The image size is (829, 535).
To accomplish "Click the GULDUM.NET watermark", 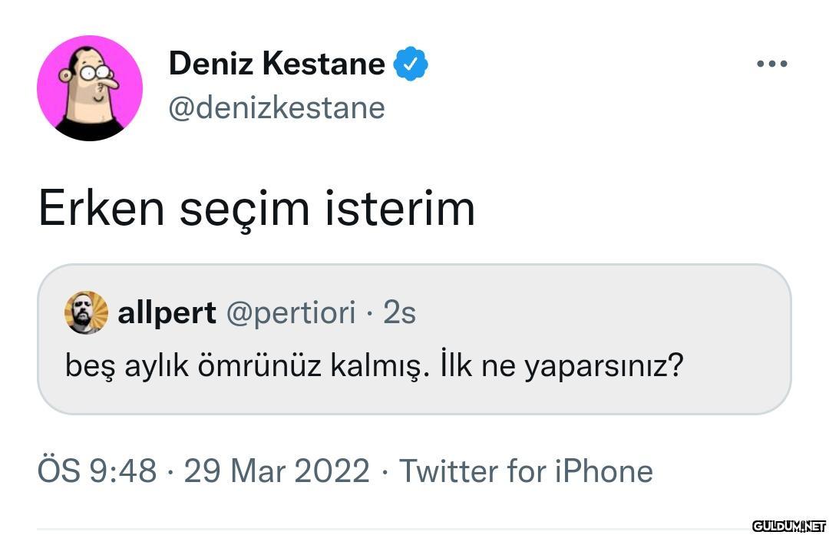I will tap(788, 526).
